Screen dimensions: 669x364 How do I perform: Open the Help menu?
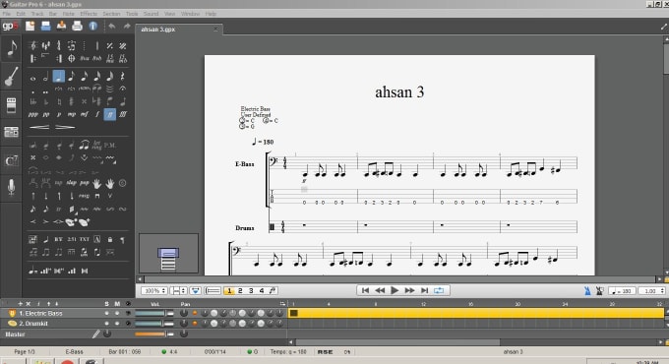(x=211, y=14)
